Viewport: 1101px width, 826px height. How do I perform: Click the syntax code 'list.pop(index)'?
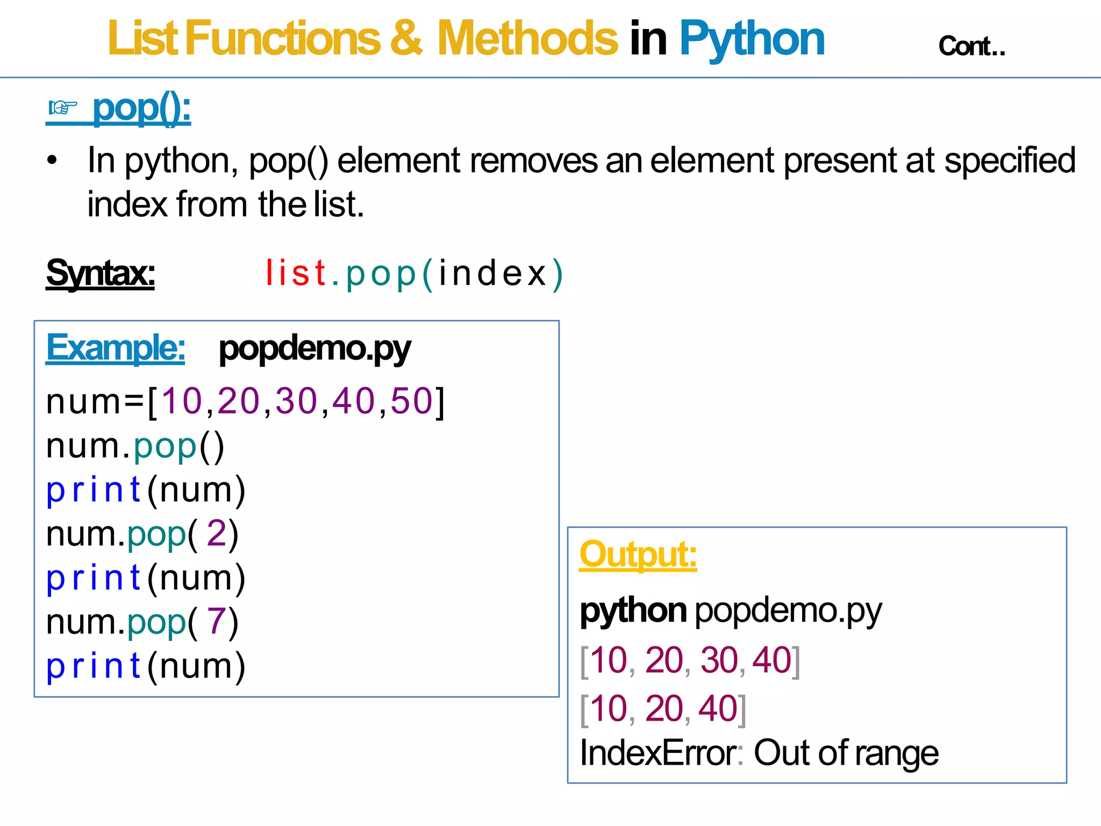[x=414, y=274]
